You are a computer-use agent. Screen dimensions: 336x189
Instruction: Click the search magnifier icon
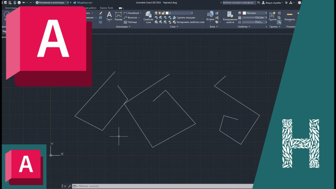pos(259,2)
